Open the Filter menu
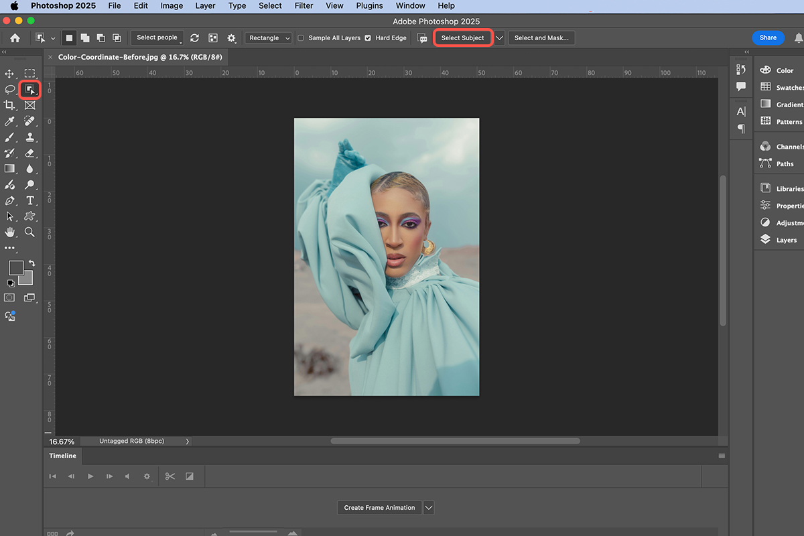Viewport: 804px width, 536px height. (304, 5)
